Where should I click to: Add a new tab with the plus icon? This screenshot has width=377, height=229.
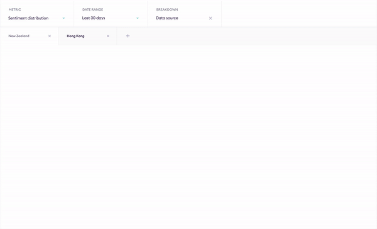point(128,36)
